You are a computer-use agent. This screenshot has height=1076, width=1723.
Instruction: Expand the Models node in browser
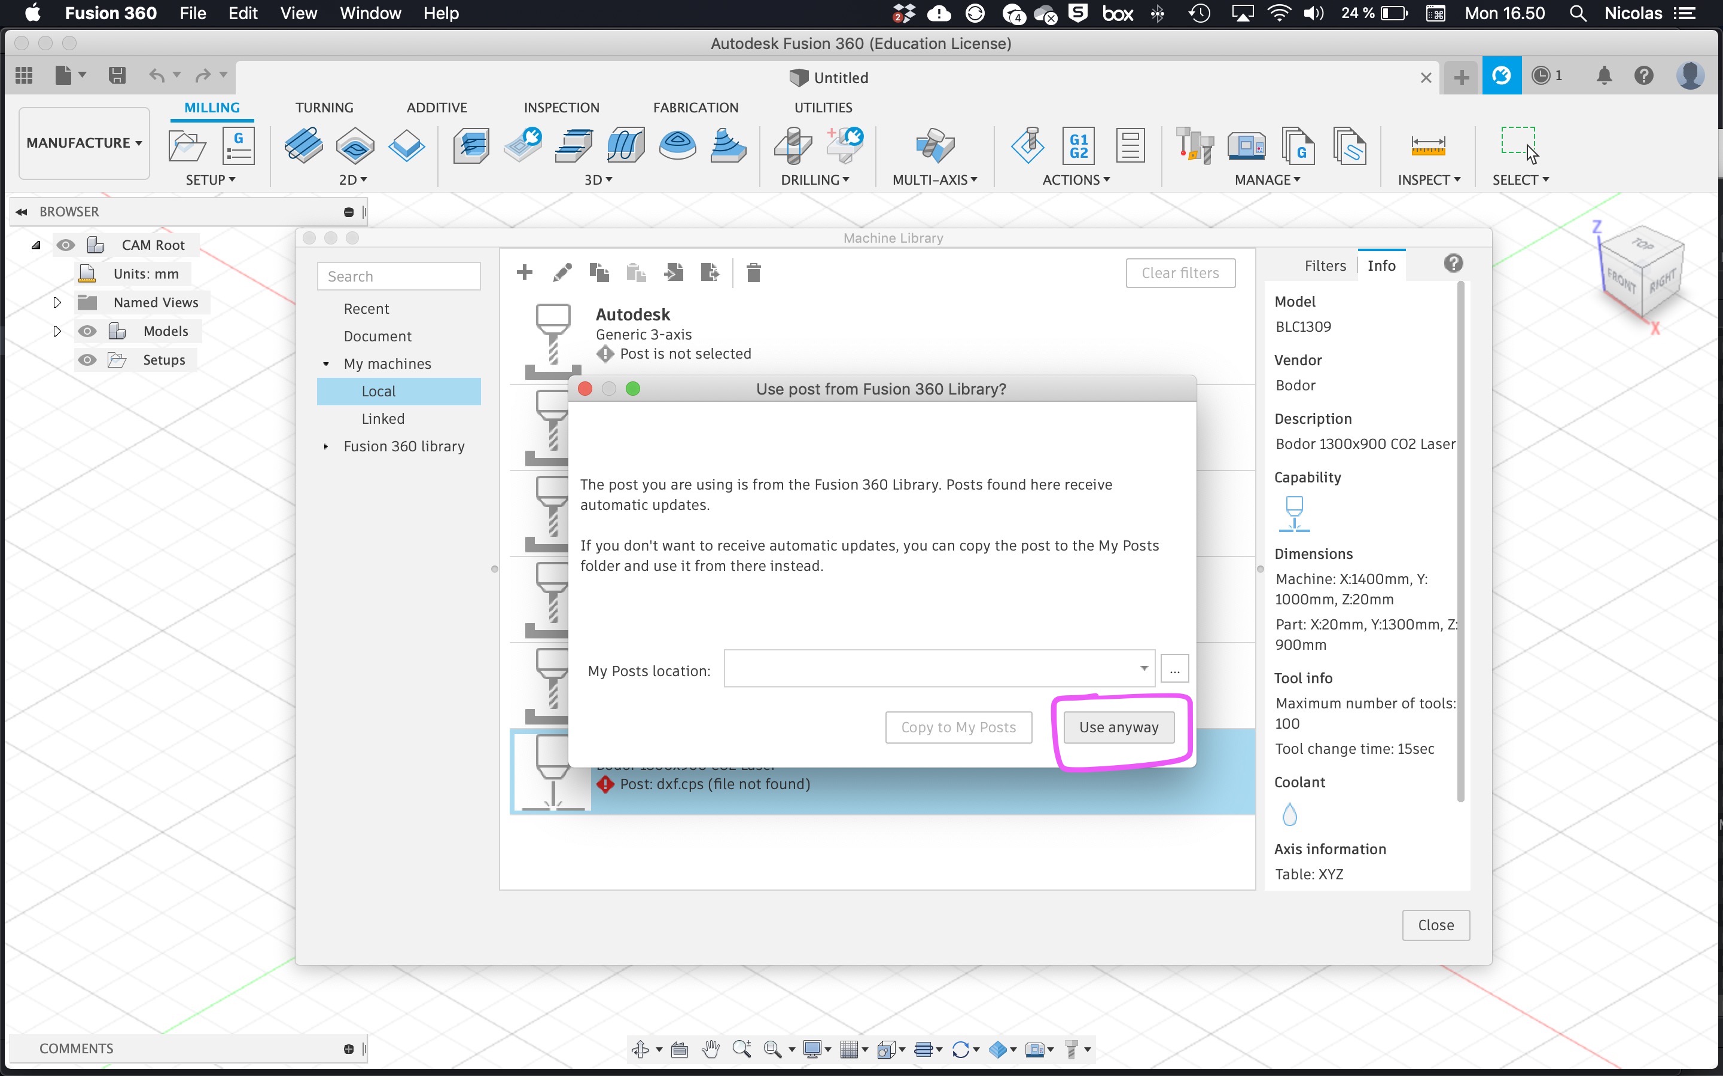click(x=57, y=332)
